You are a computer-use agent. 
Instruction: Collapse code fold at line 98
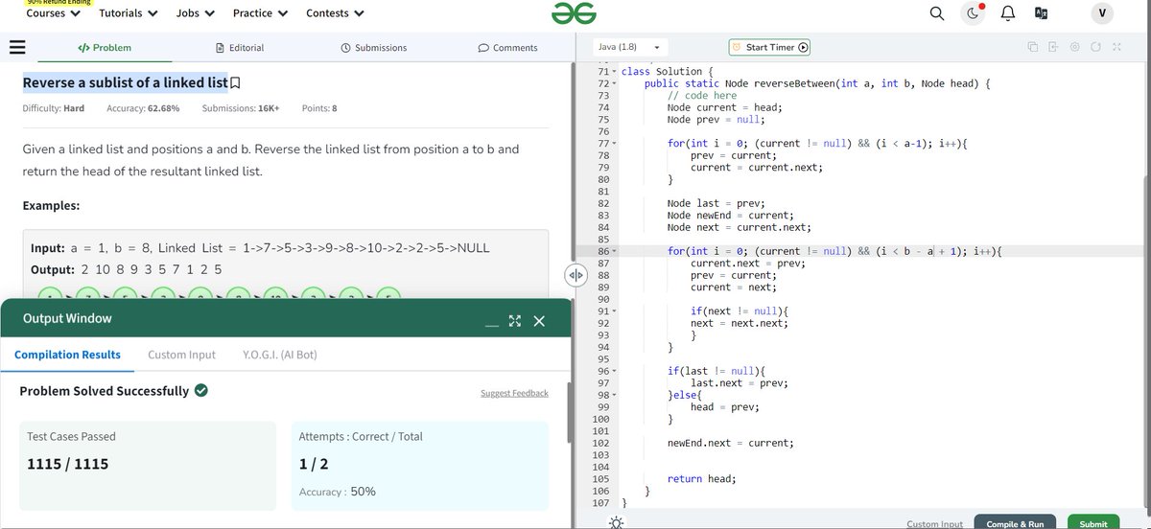click(x=615, y=395)
